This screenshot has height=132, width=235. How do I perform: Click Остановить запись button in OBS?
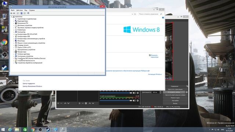(174, 92)
